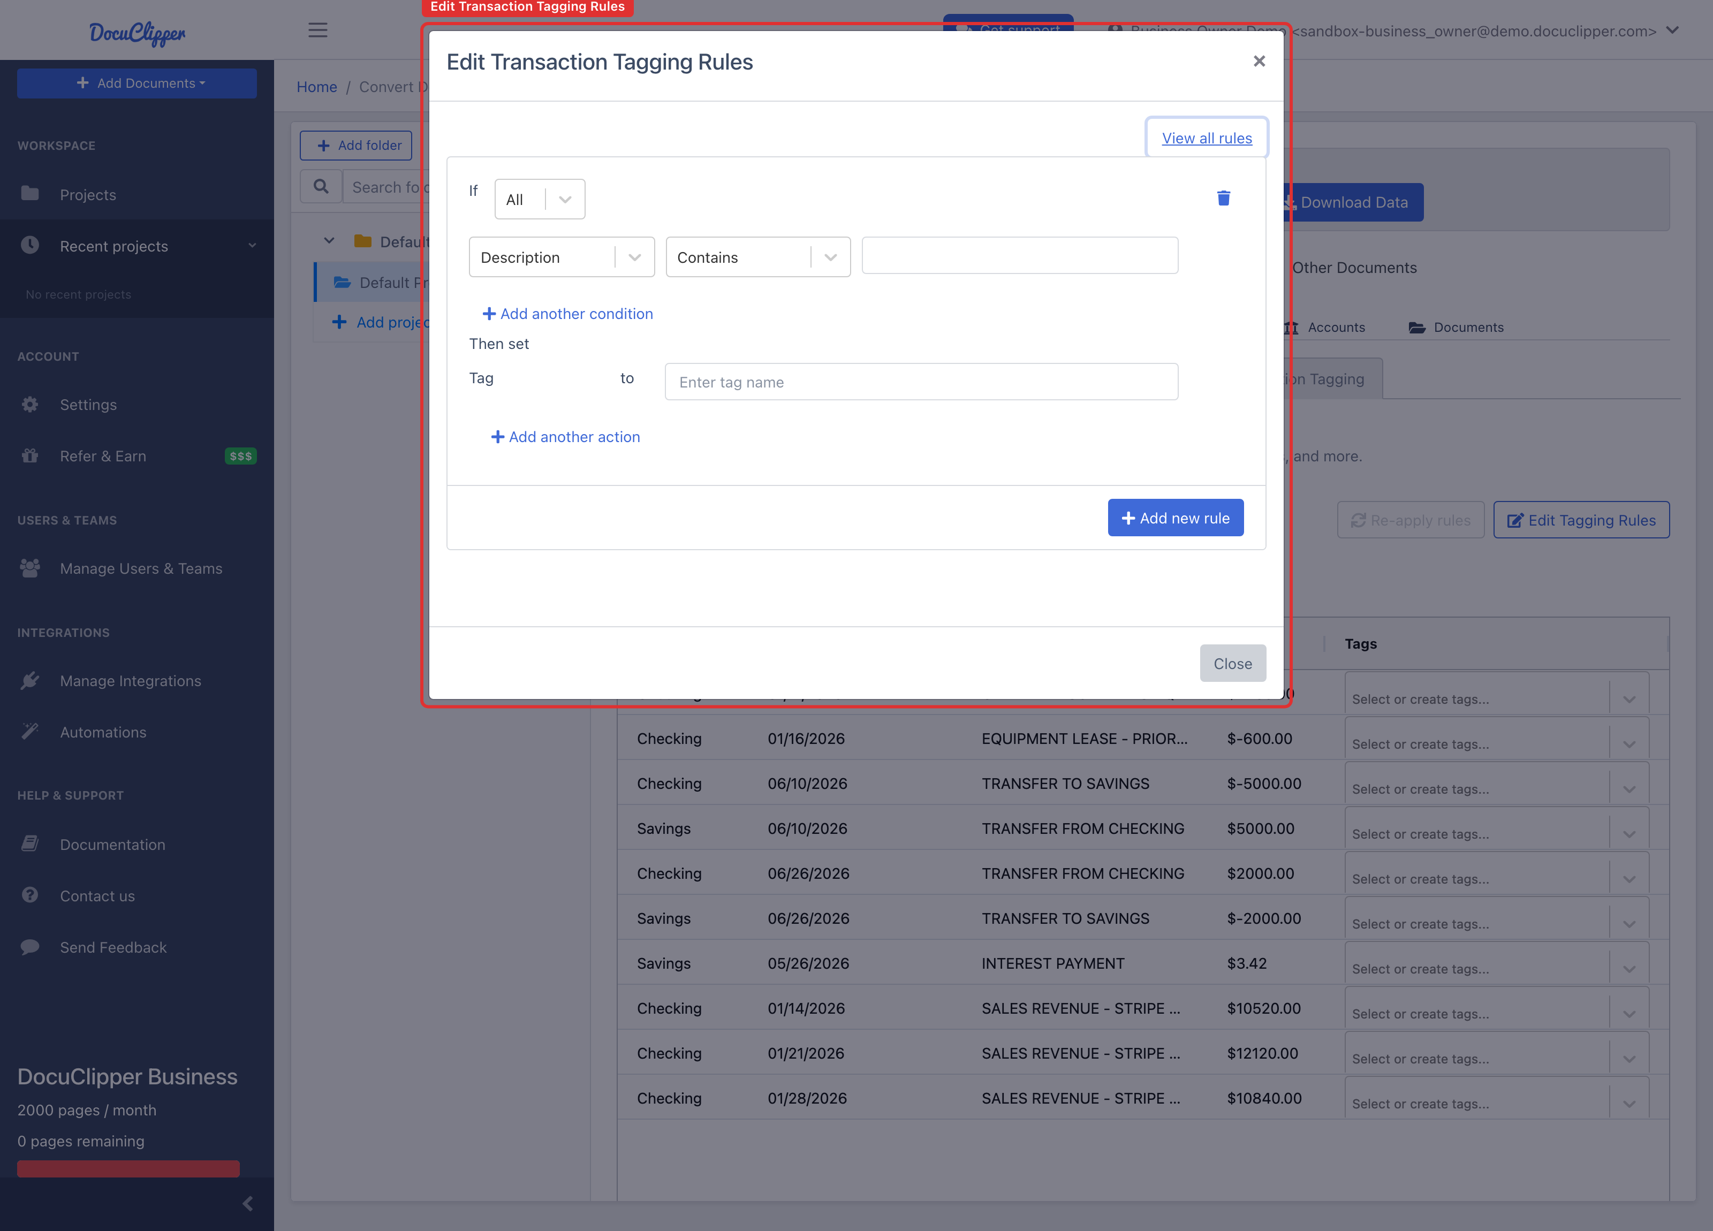Focus the condition value text field
The height and width of the screenshot is (1231, 1713).
coord(1020,255)
